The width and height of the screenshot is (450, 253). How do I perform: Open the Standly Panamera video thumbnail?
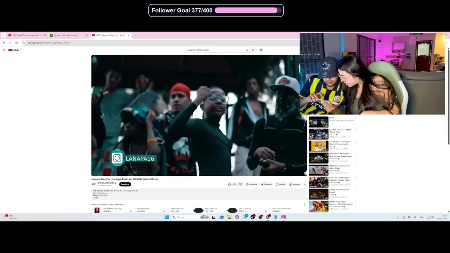click(319, 194)
